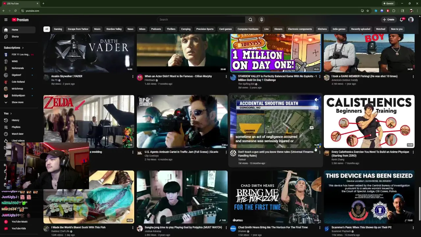Select the Podcasts filter chip

point(156,29)
